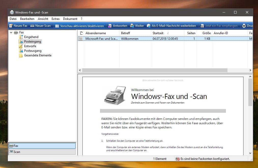Click the Eingehend folder icon

coord(21,37)
